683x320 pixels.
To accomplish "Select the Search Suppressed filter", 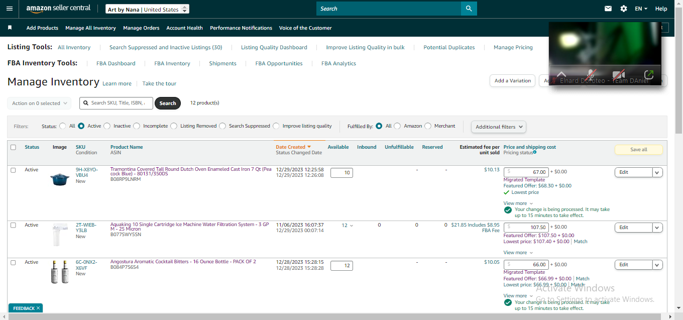I will pyautogui.click(x=222, y=126).
